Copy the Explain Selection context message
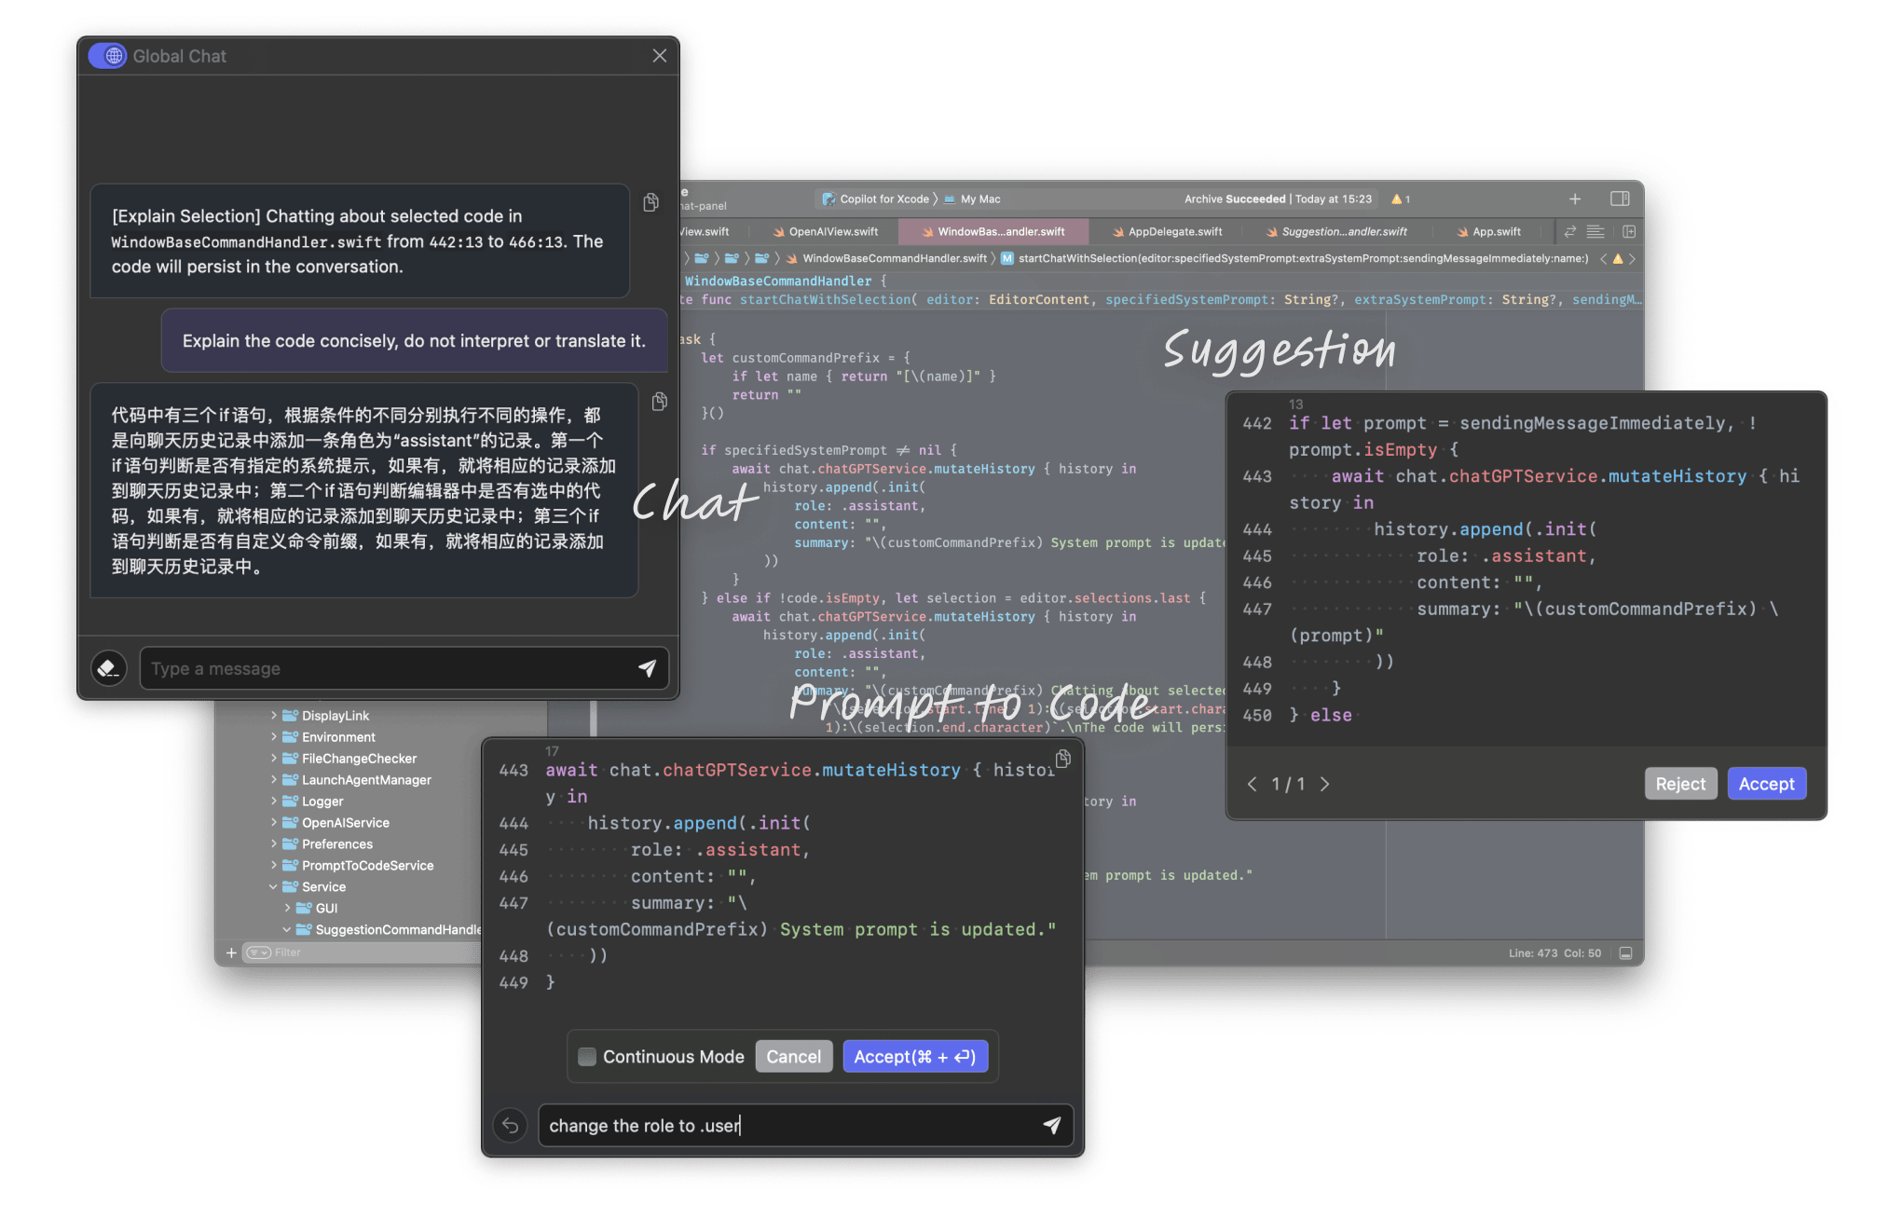Viewport: 1903px width, 1206px height. pyautogui.click(x=650, y=202)
